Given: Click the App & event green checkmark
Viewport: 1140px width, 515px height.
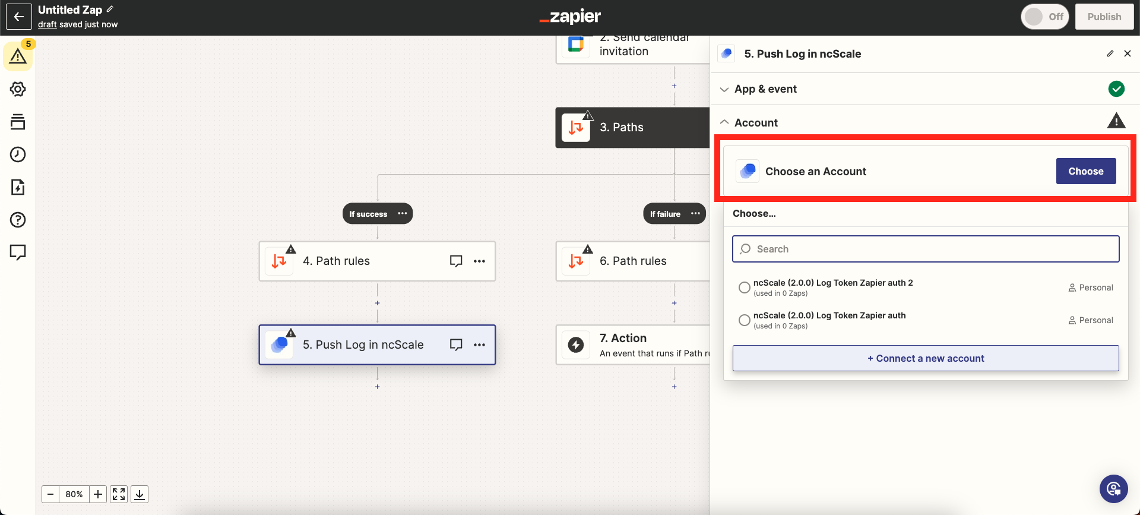Looking at the screenshot, I should [x=1116, y=89].
